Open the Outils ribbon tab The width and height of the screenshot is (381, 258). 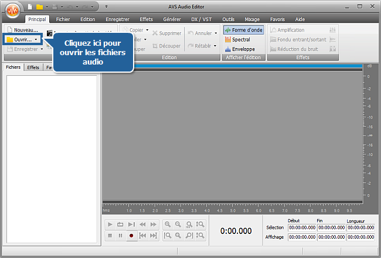tap(228, 19)
